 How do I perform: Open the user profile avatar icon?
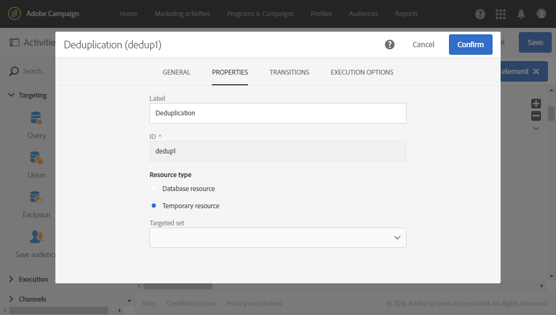tap(541, 13)
